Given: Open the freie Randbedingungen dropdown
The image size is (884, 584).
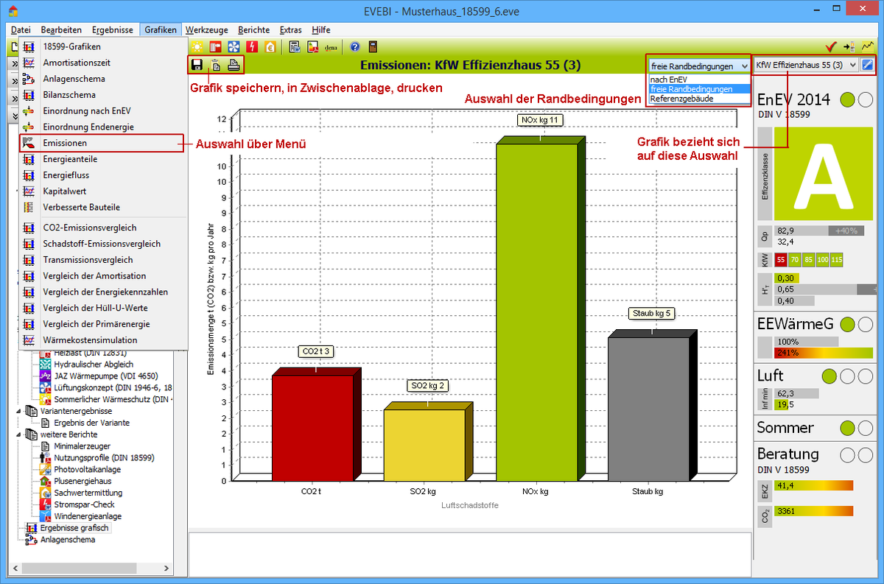Looking at the screenshot, I should pyautogui.click(x=698, y=65).
